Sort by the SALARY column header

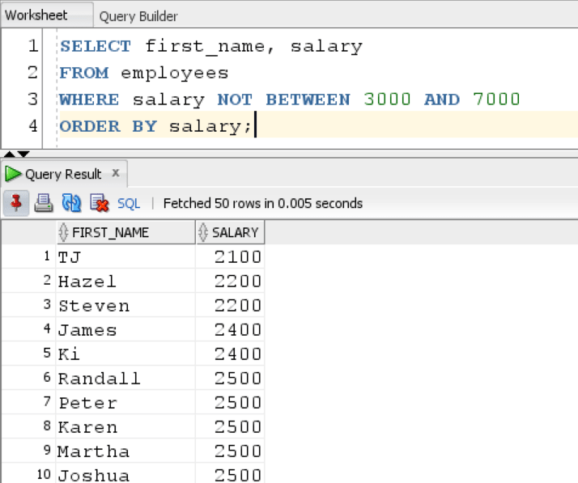point(230,232)
